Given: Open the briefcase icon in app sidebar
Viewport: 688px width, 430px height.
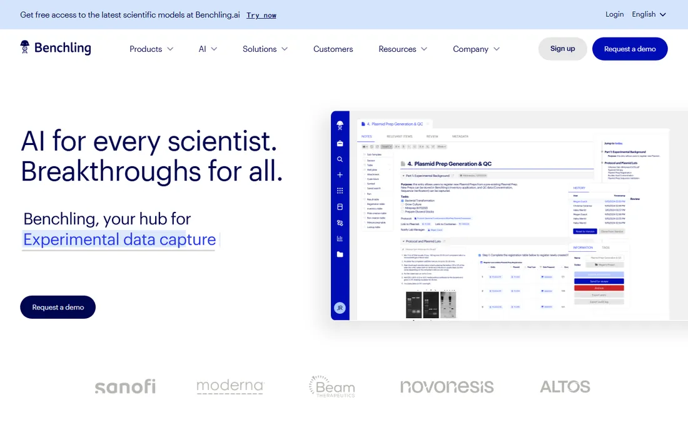Looking at the screenshot, I should (340, 143).
